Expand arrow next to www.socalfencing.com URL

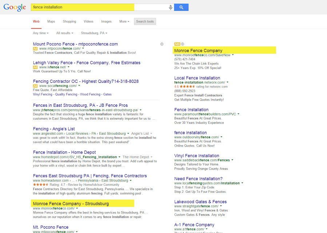coord(79,86)
